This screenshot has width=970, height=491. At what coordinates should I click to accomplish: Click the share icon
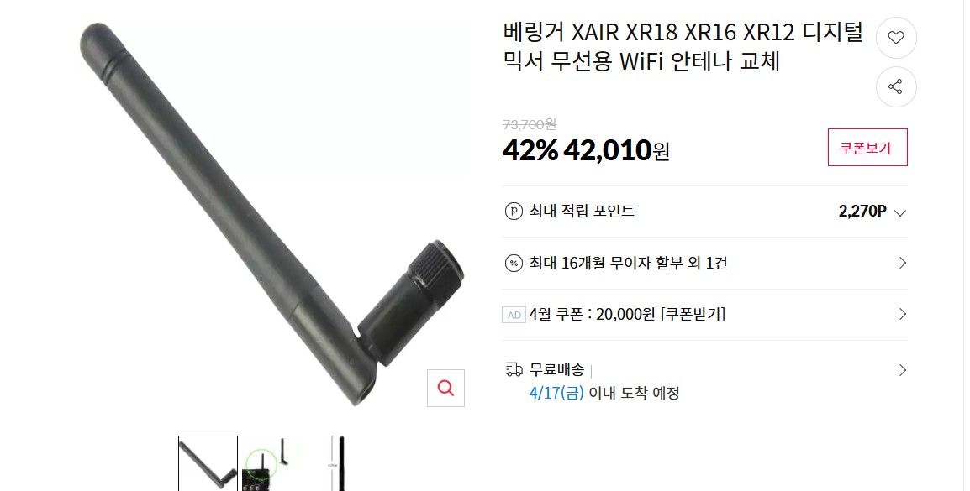(896, 86)
